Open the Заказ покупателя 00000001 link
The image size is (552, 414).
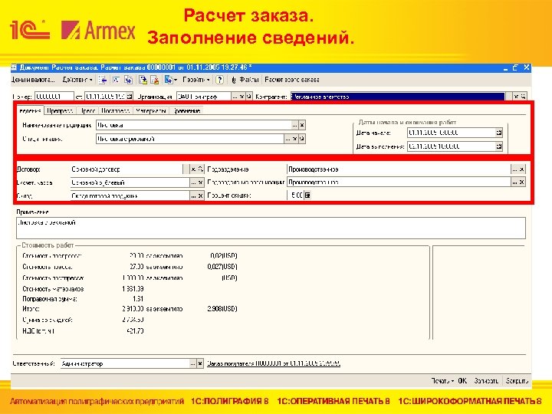274,363
